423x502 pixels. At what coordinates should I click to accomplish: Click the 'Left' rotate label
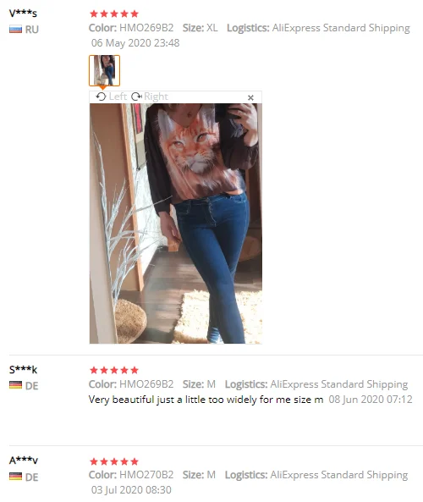point(118,97)
